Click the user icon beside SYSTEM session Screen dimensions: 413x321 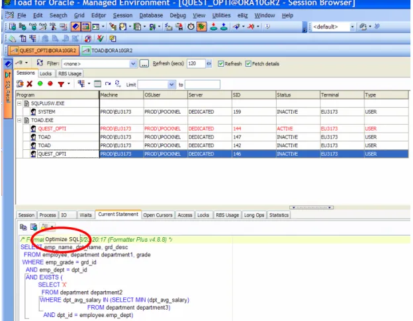pyautogui.click(x=33, y=112)
